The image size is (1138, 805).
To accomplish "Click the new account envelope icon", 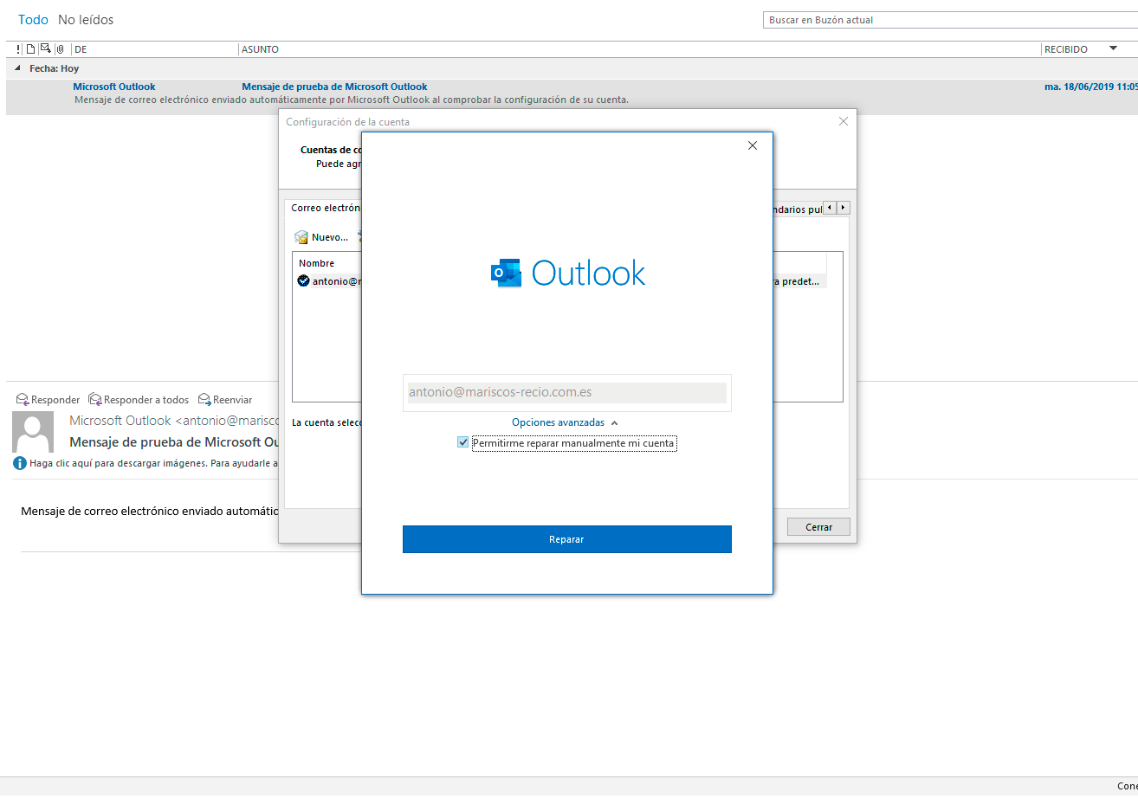I will point(301,237).
